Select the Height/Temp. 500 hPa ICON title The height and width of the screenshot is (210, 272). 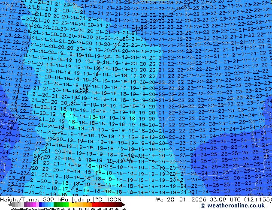pos(61,200)
